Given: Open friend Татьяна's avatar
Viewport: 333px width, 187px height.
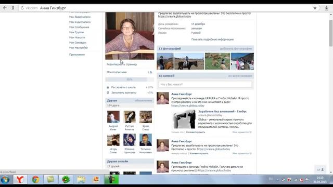Looking at the screenshot, I should (x=146, y=140).
